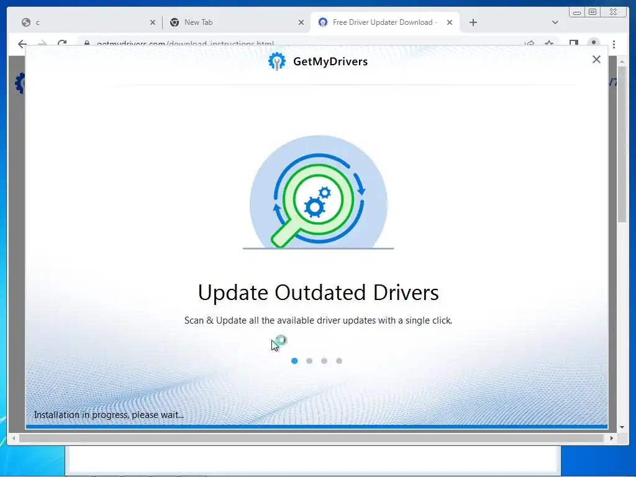Select the first carousel dot
The width and height of the screenshot is (636, 477).
pyautogui.click(x=294, y=361)
